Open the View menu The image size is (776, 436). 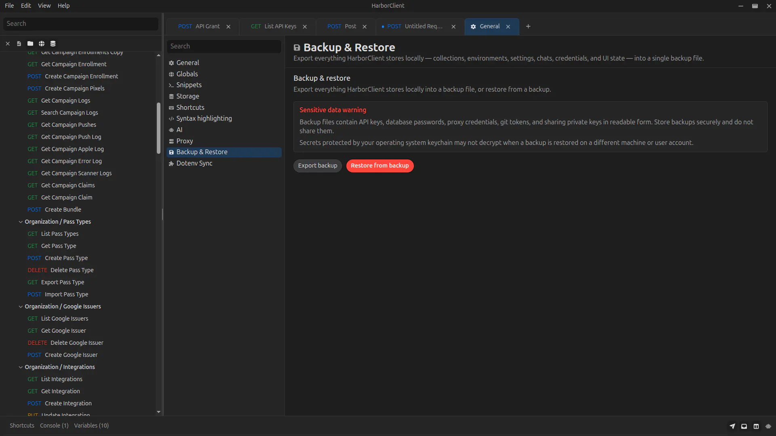[44, 6]
